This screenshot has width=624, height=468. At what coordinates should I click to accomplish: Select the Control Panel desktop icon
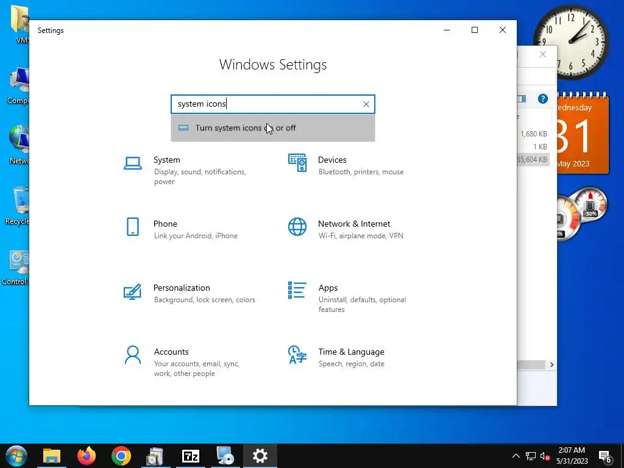(x=16, y=268)
